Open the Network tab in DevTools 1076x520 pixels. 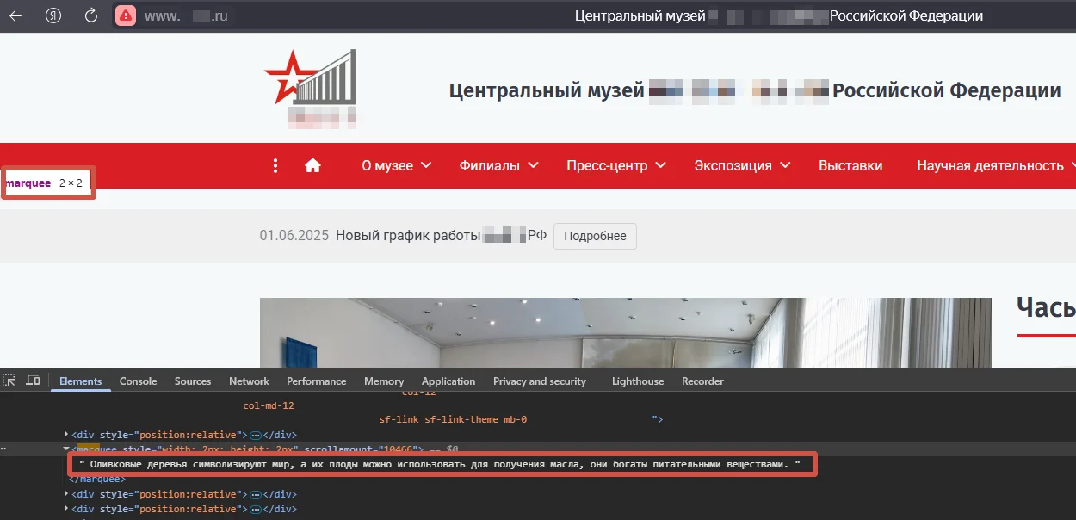click(x=249, y=381)
